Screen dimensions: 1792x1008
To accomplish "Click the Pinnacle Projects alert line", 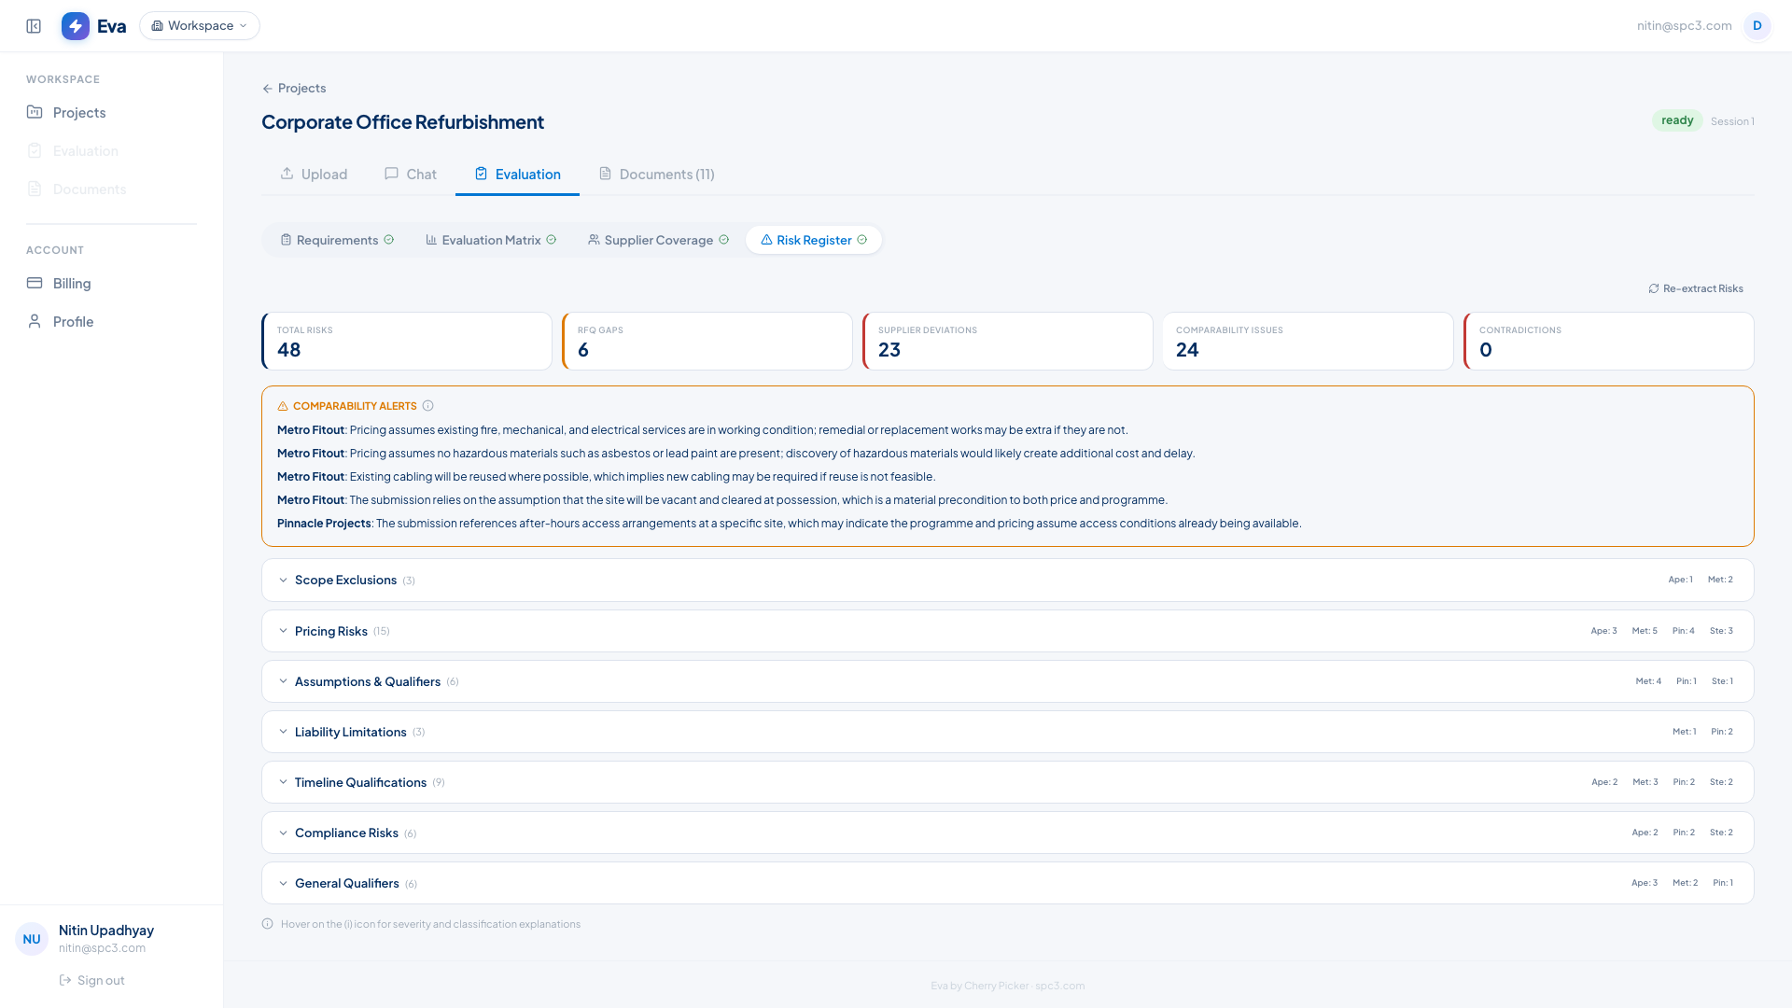I will [789, 524].
